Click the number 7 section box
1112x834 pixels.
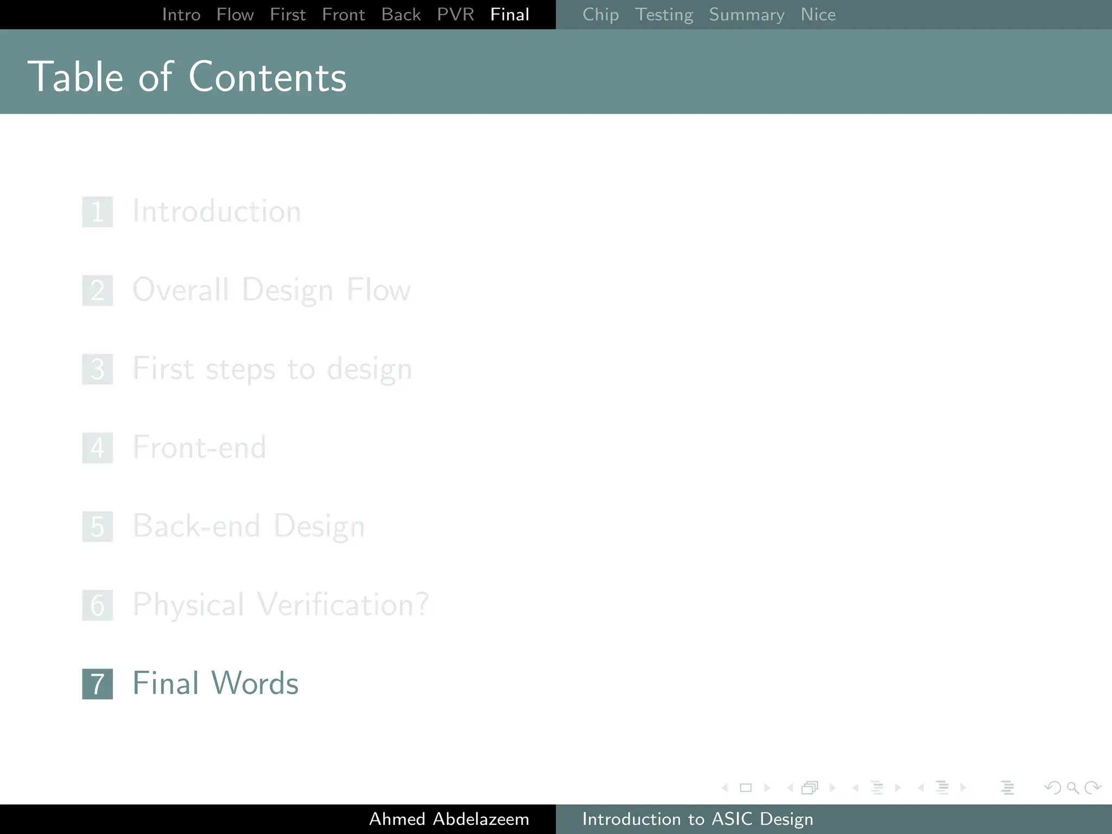pos(98,684)
